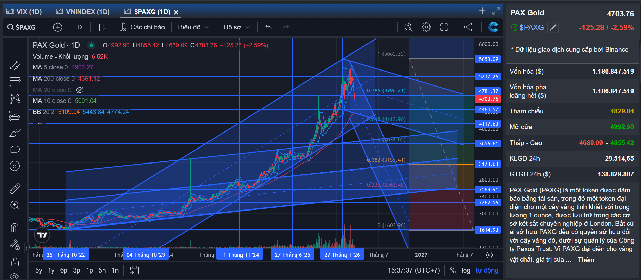Open the forecasting and measurement tools
The height and width of the screenshot is (280, 641).
(x=15, y=116)
